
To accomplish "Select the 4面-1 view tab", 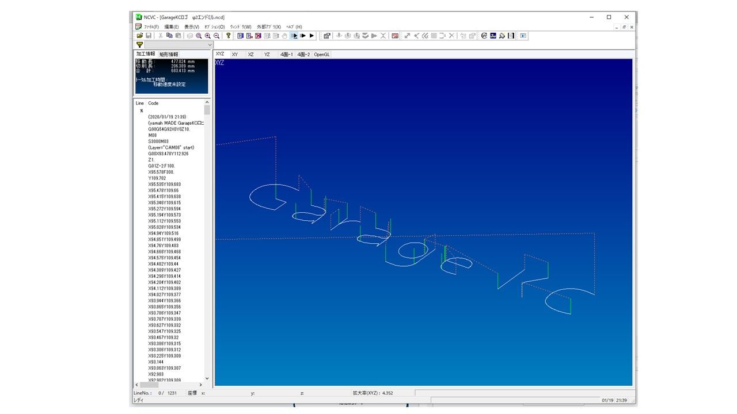I will (287, 54).
